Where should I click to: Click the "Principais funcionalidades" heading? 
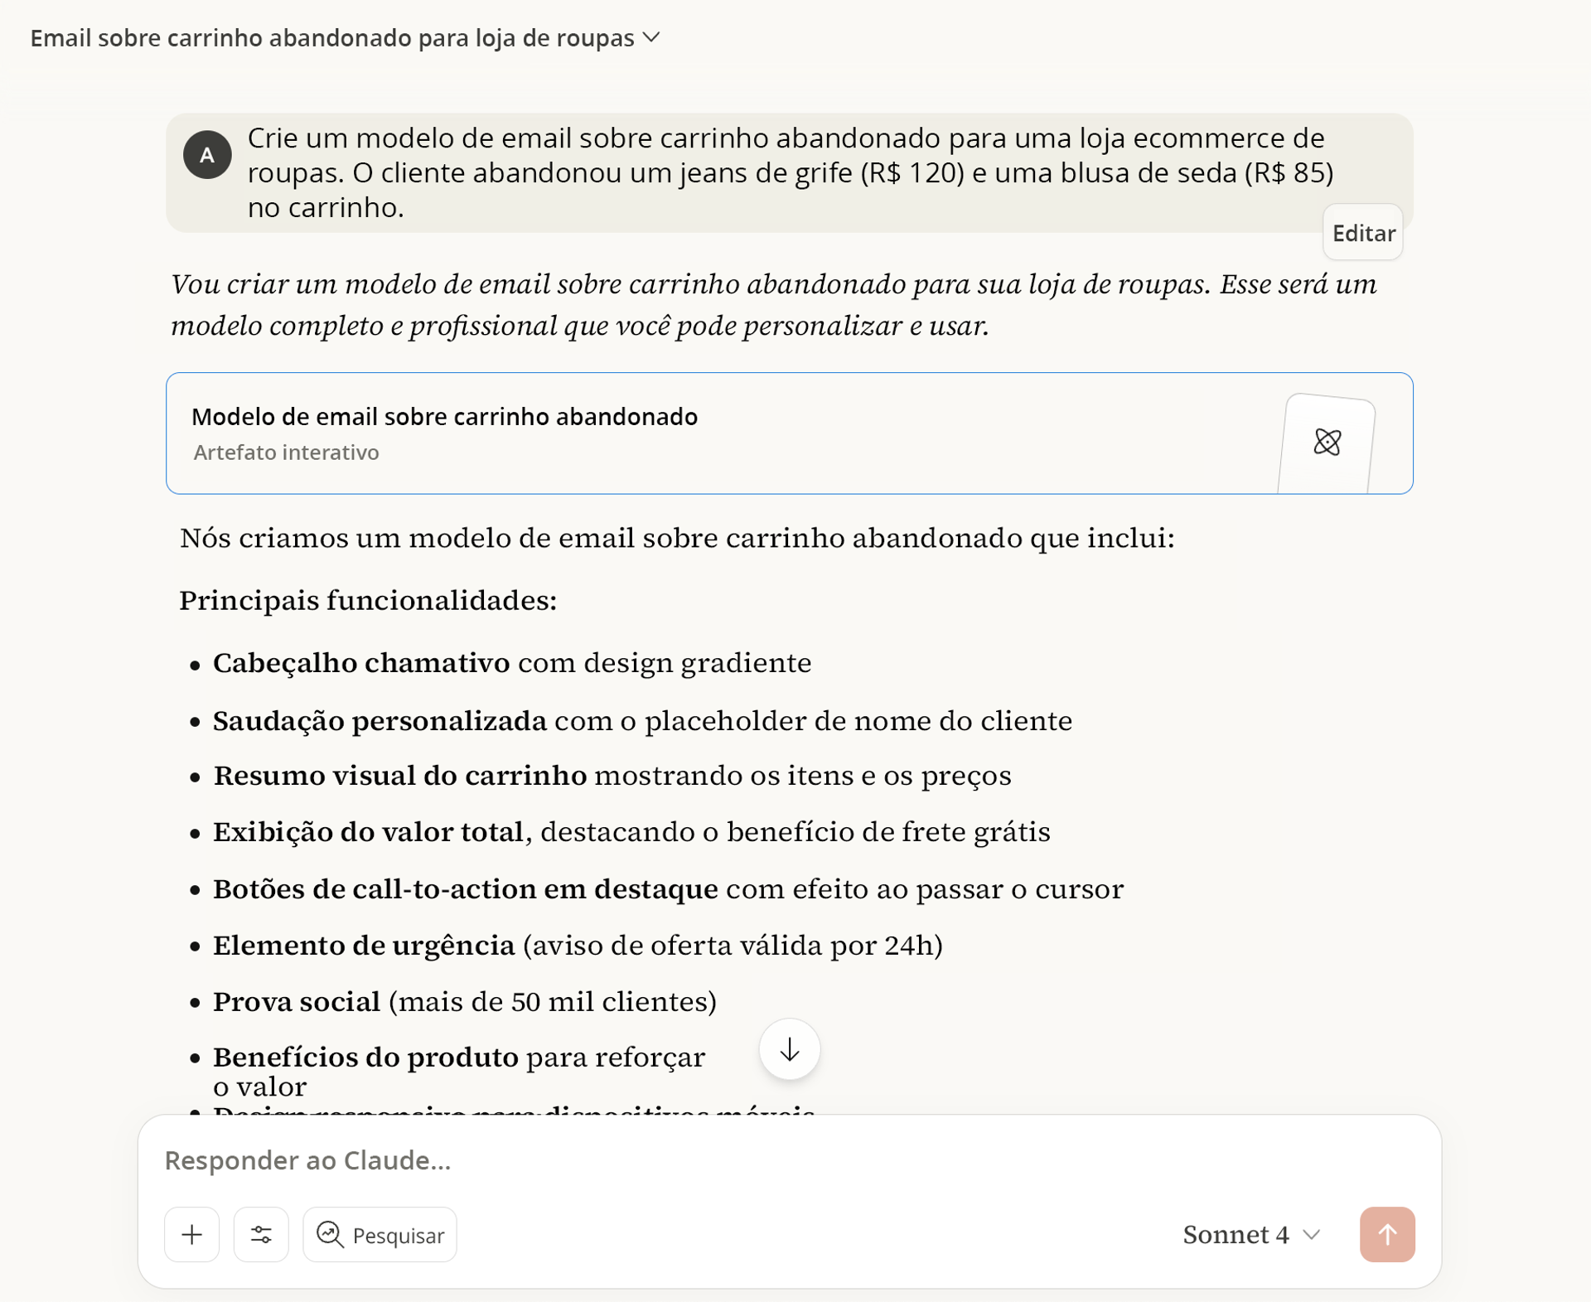368,600
